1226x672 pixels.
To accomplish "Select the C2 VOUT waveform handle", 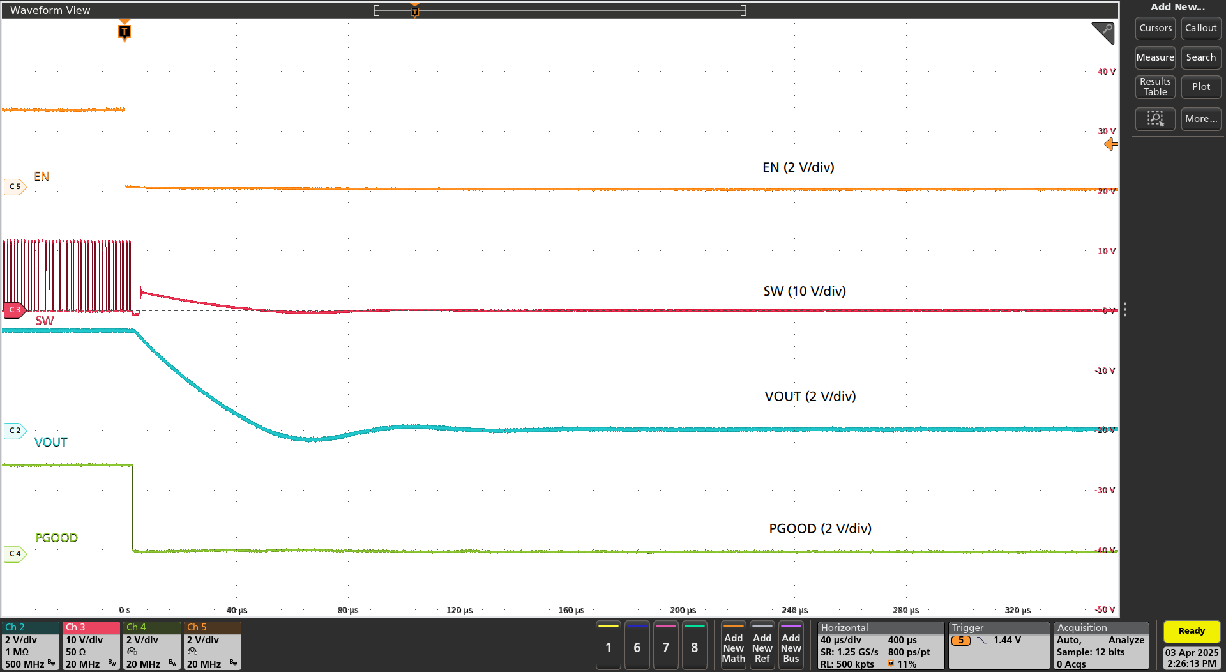I will click(15, 431).
